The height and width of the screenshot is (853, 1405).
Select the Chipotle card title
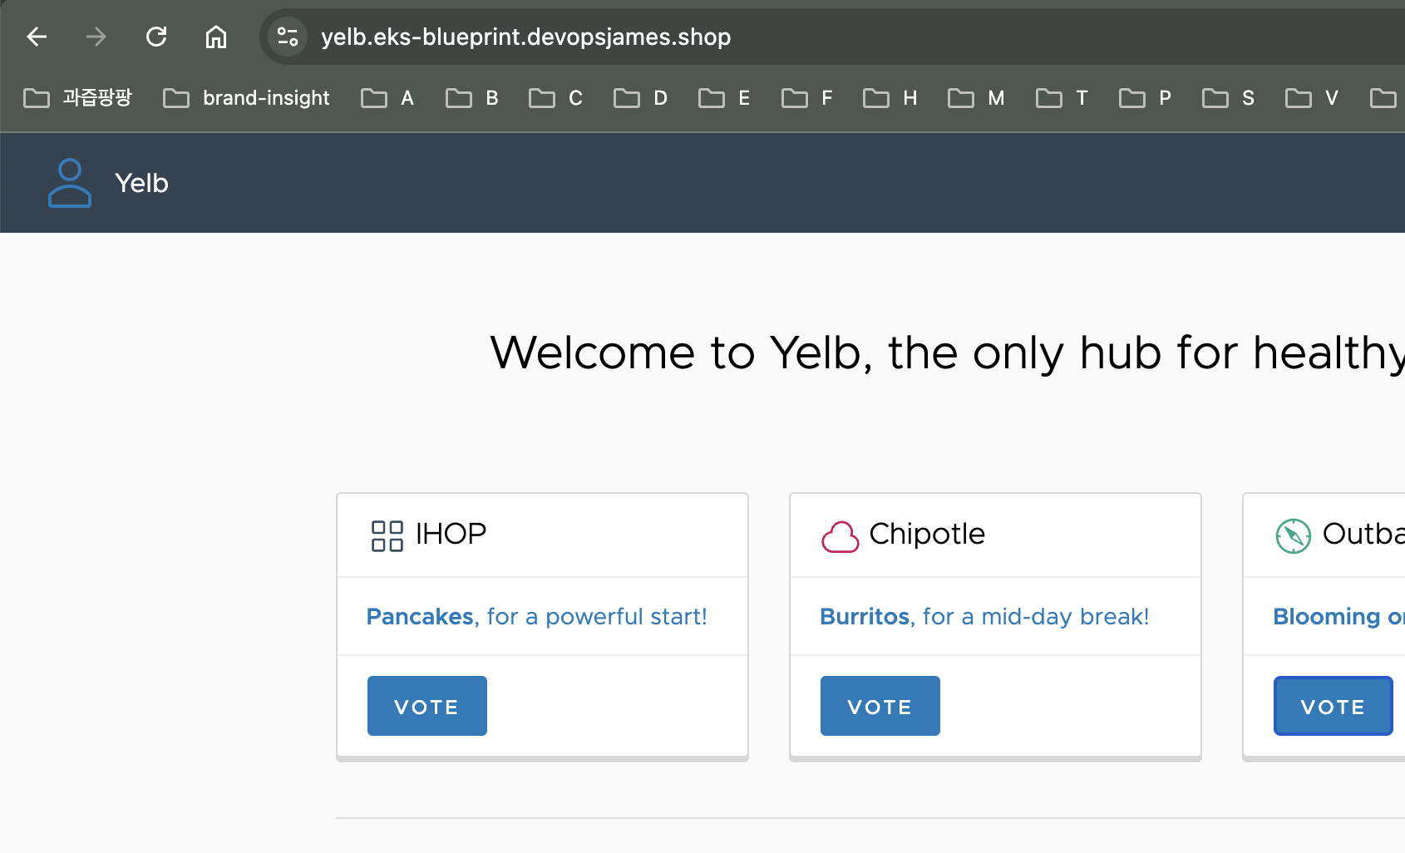927,534
